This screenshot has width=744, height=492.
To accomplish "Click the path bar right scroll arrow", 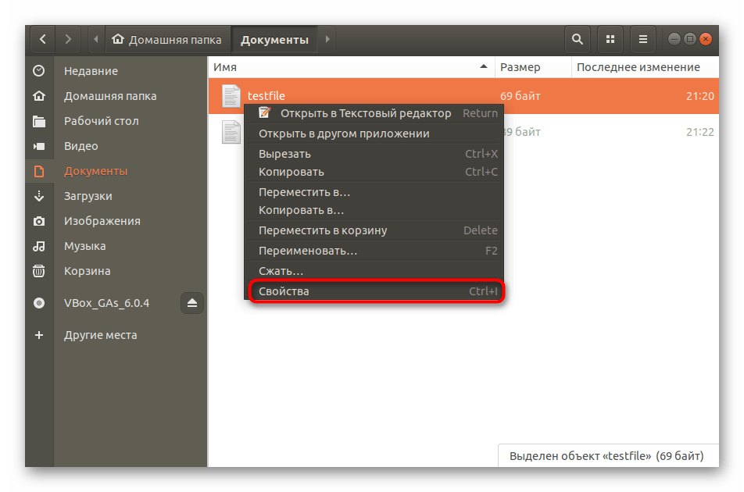I will pyautogui.click(x=327, y=39).
